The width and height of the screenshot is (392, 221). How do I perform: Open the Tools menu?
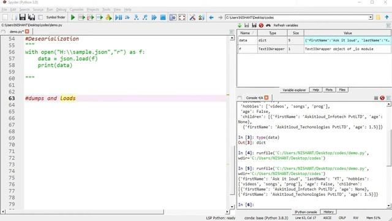point(106,10)
